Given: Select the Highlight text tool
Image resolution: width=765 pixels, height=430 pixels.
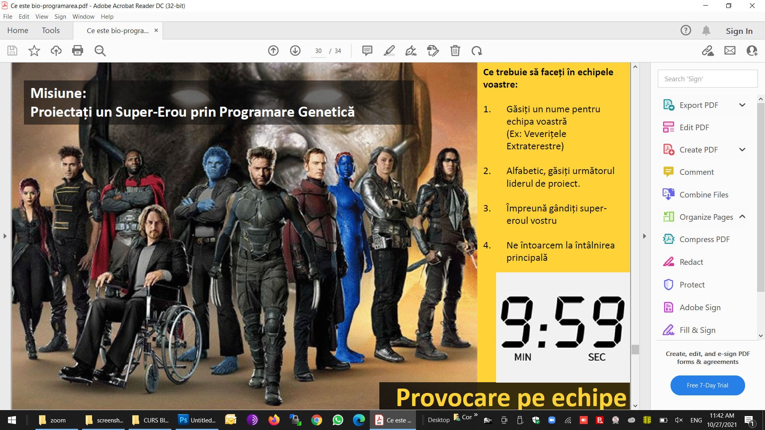Looking at the screenshot, I should (x=389, y=51).
